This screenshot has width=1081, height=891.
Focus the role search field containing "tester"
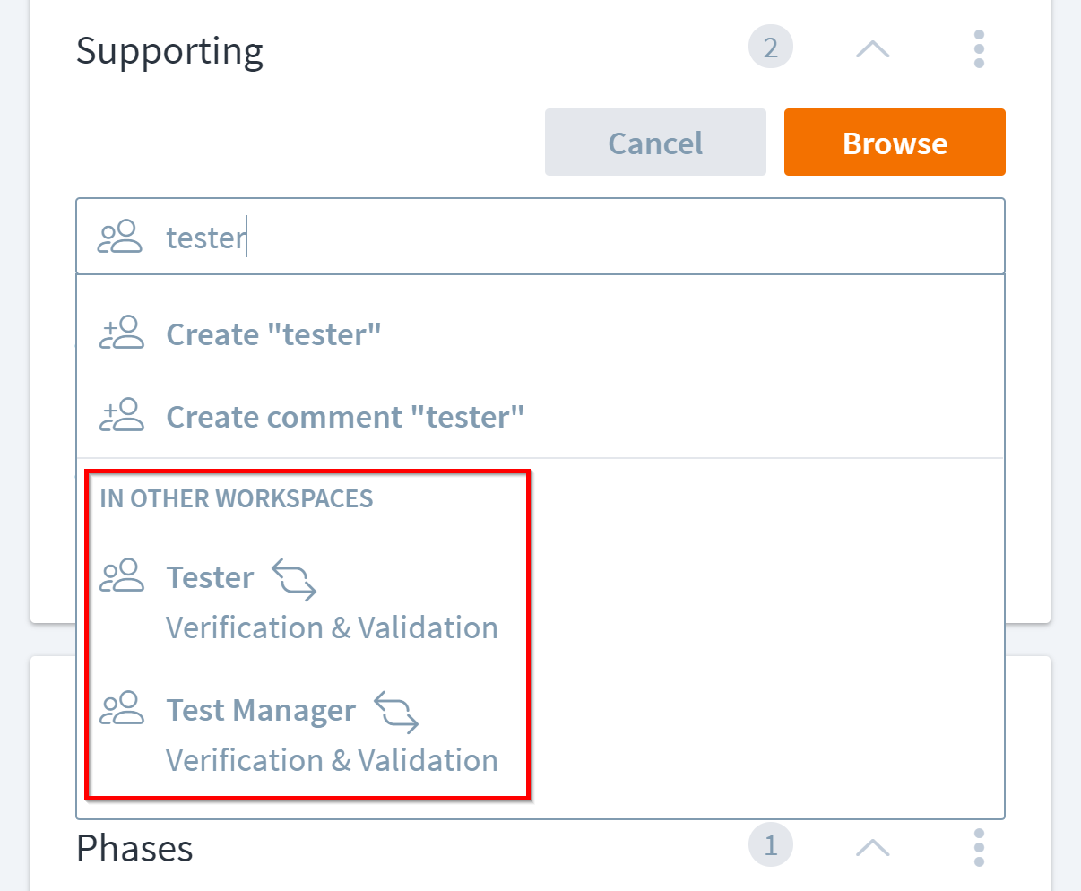click(574, 238)
